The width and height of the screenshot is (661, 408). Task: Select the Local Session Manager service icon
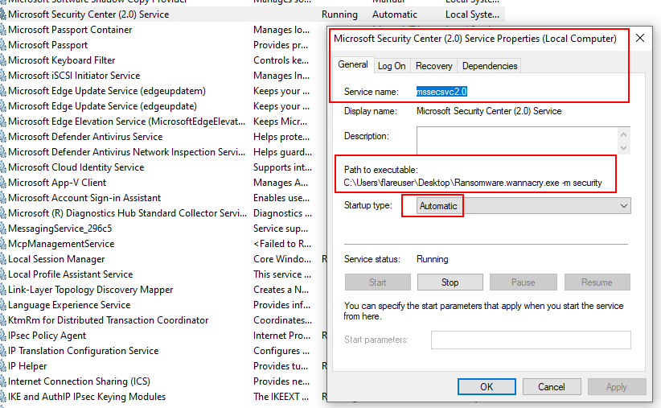[x=3, y=259]
